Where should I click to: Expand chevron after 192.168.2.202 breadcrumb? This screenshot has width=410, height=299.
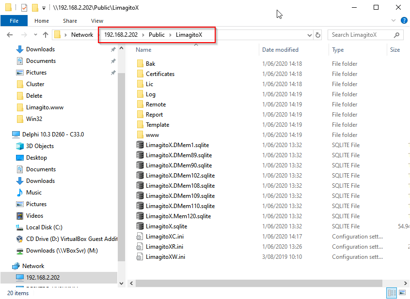pyautogui.click(x=143, y=35)
